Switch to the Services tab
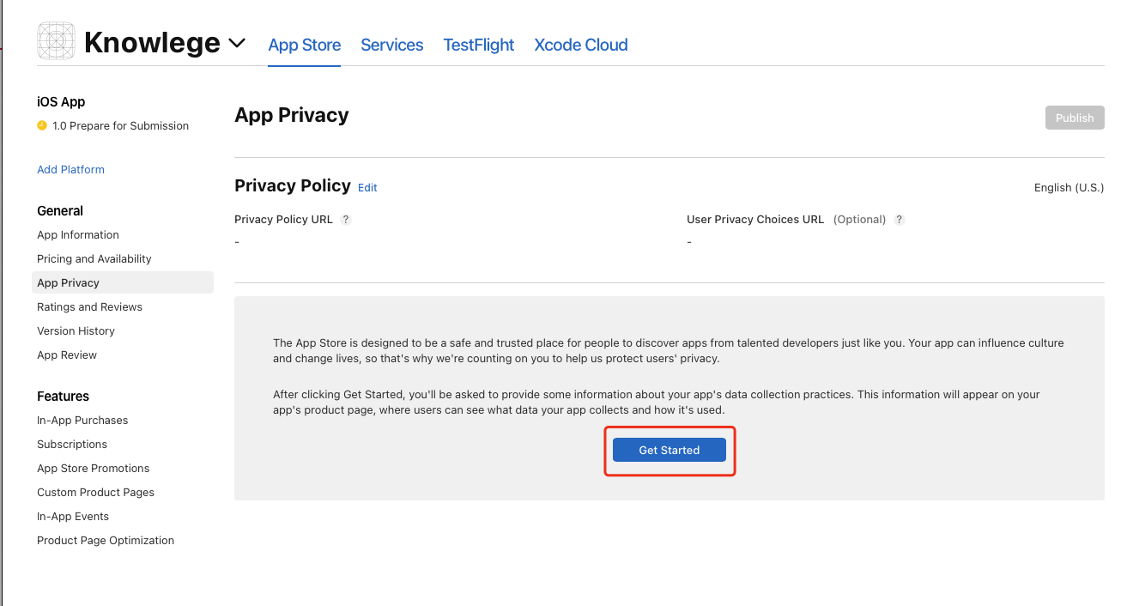 click(391, 45)
